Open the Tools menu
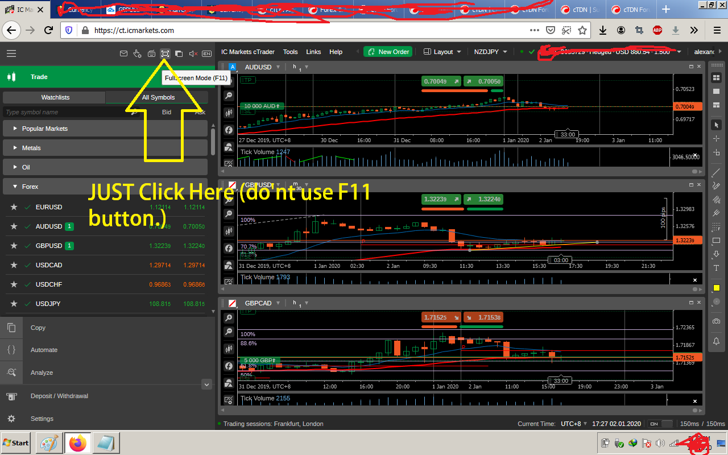Image resolution: width=728 pixels, height=455 pixels. coord(290,52)
